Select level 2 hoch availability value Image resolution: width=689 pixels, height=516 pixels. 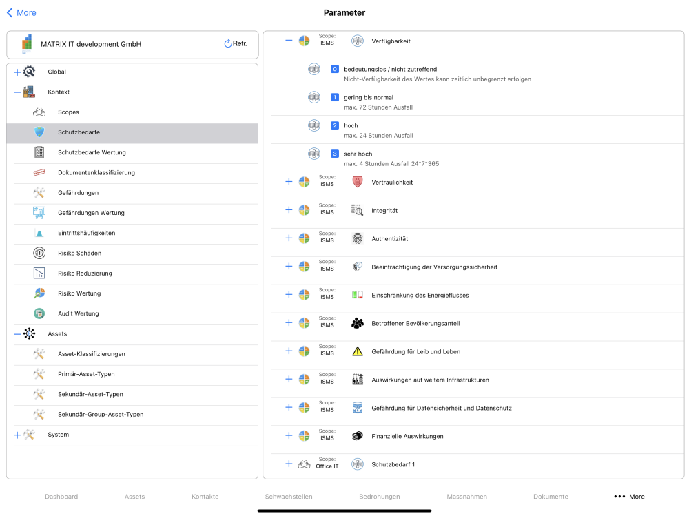pyautogui.click(x=477, y=130)
